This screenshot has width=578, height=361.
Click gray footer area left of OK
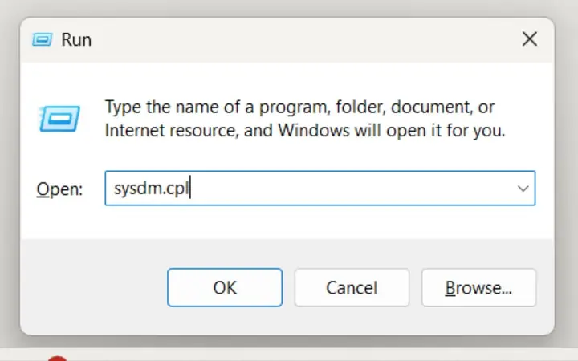(92, 287)
